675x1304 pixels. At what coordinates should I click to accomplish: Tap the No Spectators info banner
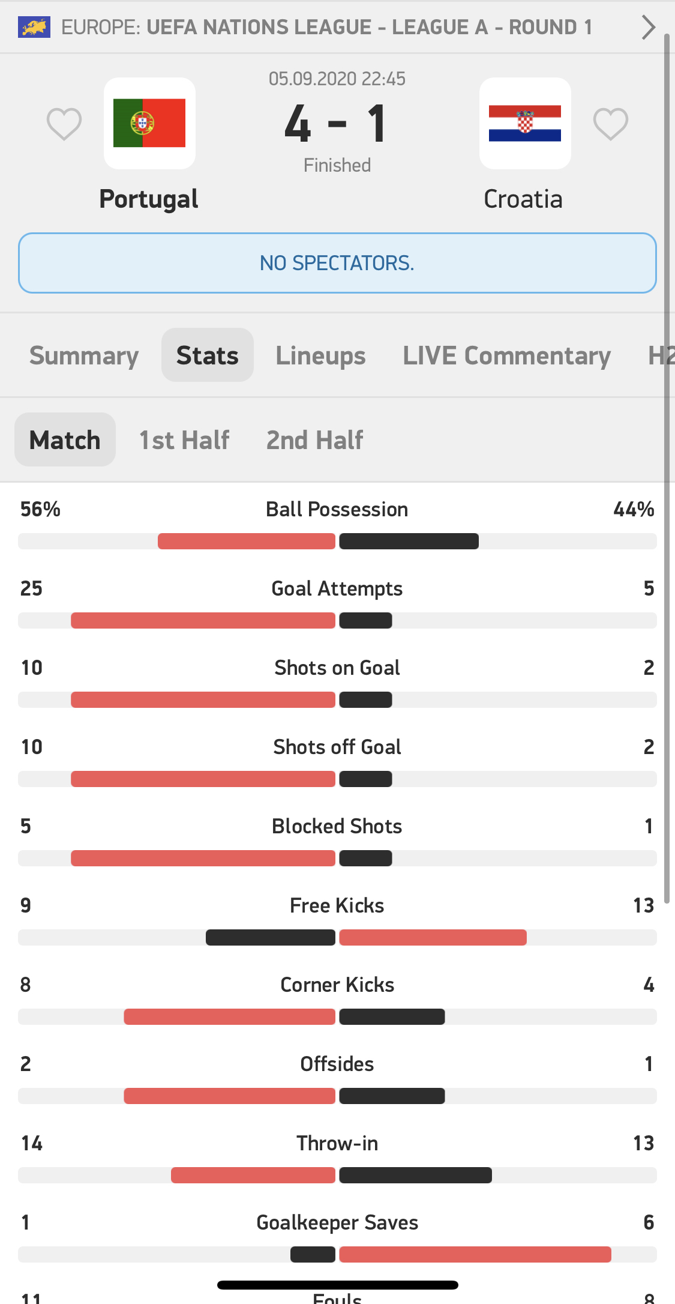click(x=337, y=263)
